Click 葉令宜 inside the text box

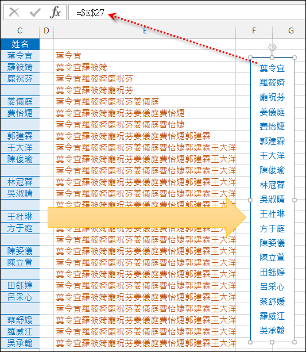pos(272,68)
